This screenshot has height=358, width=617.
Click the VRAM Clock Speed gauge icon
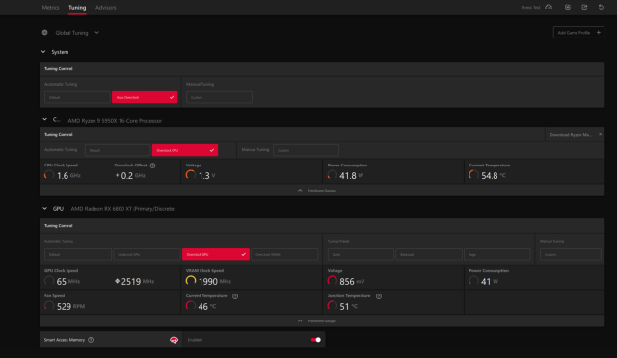point(191,281)
